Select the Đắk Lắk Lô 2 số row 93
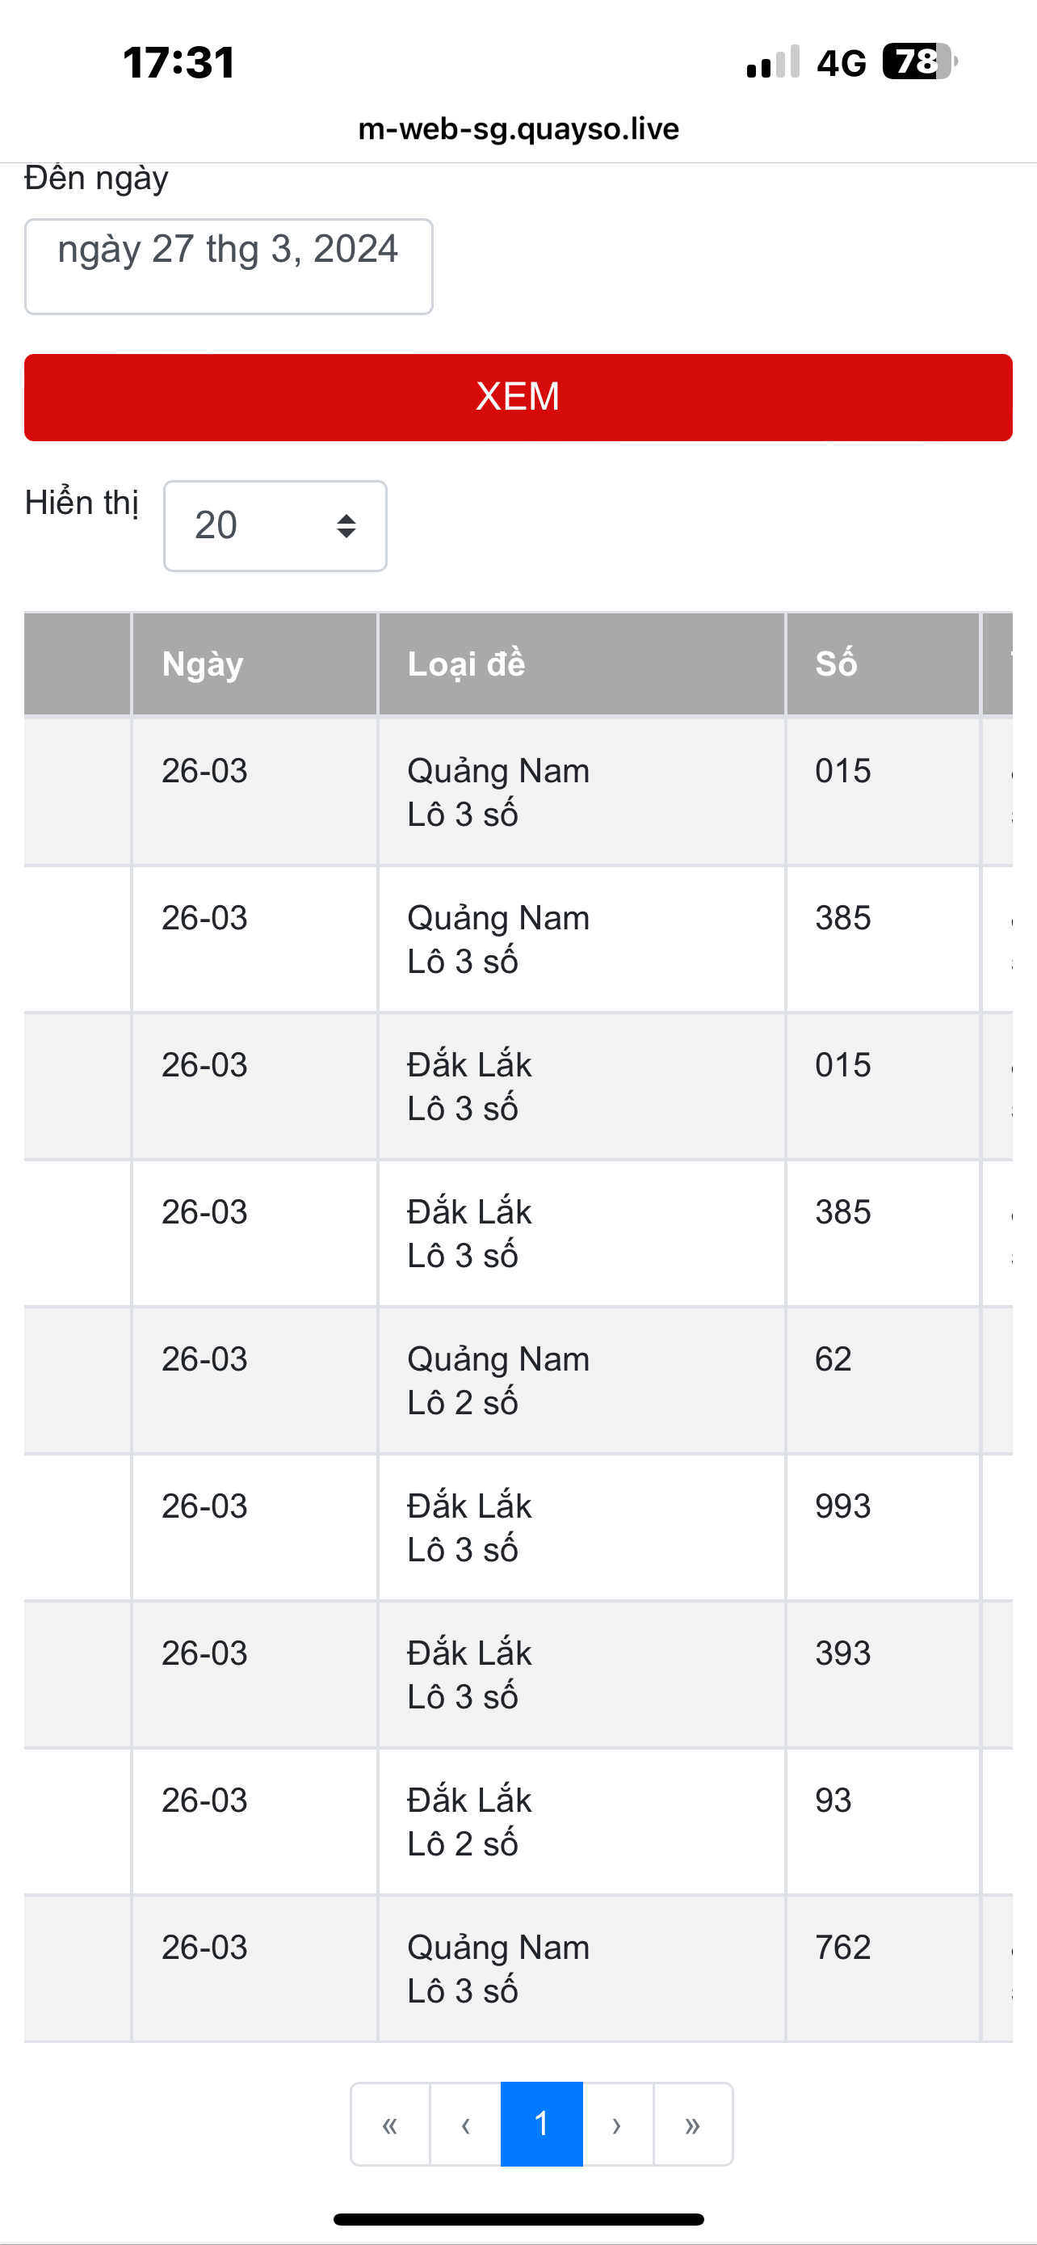Screen dimensions: 1037x2245 518,1821
